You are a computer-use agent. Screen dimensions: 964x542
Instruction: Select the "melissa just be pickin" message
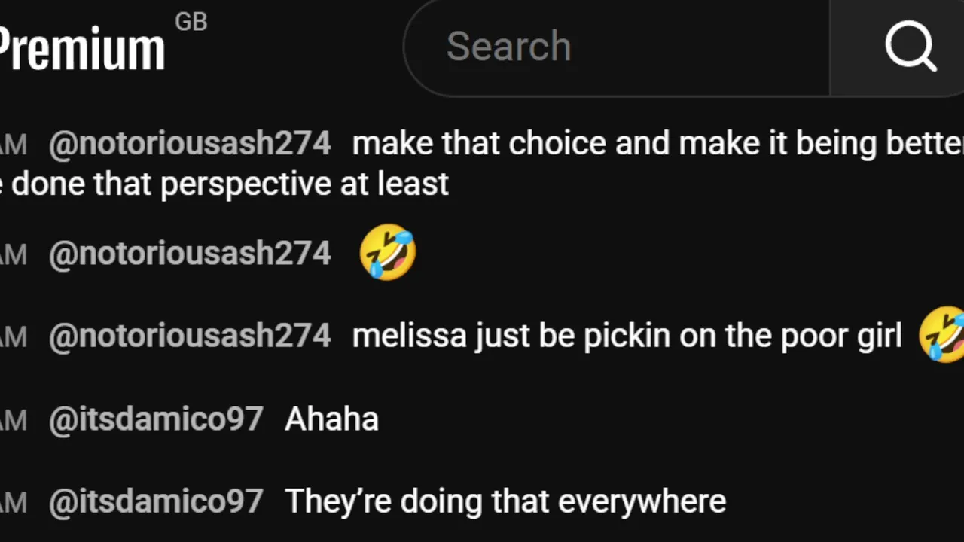click(627, 336)
